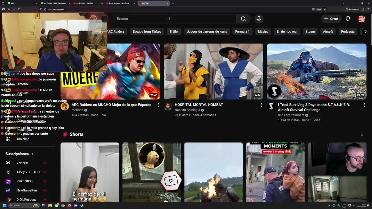Start voice search with the microphone icon
This screenshot has height=209, width=372.
(x=259, y=19)
